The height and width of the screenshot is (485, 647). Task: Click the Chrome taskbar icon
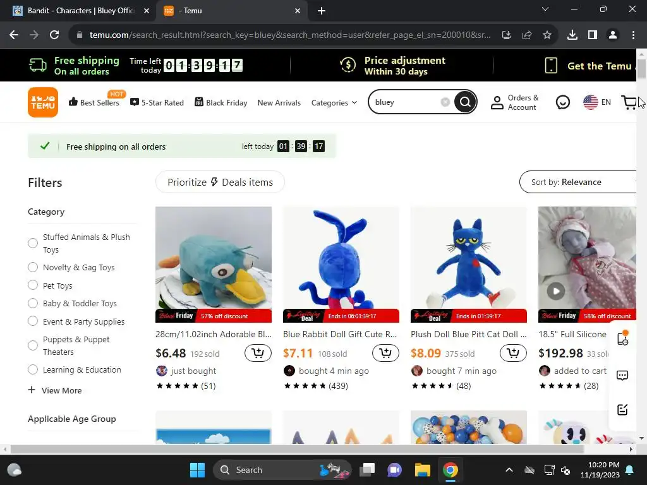click(x=450, y=470)
